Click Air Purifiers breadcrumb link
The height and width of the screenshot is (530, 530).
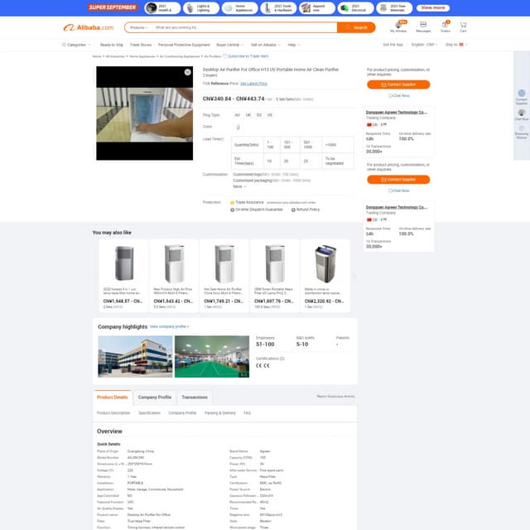(213, 56)
